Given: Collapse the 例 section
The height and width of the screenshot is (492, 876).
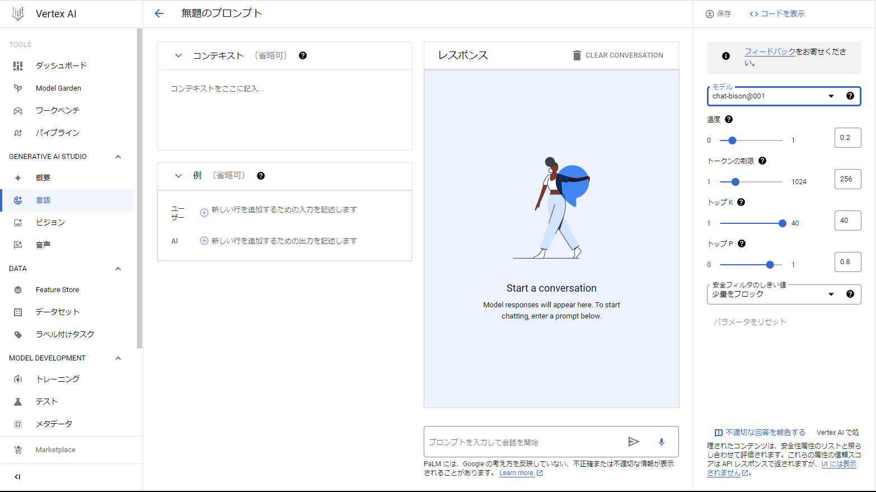Looking at the screenshot, I should pos(178,175).
